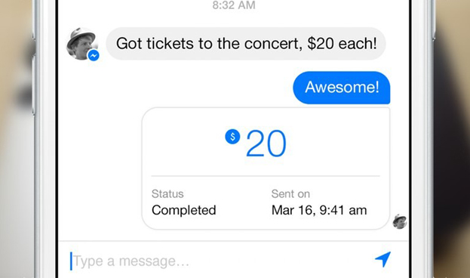
Task: Tap the blue Awesome! message bubble
Action: [x=342, y=88]
